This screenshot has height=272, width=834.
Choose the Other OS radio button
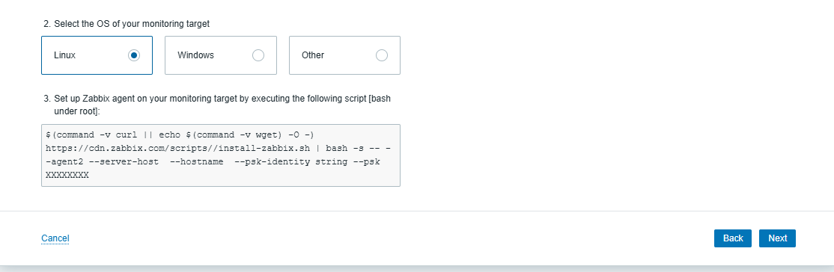click(381, 55)
